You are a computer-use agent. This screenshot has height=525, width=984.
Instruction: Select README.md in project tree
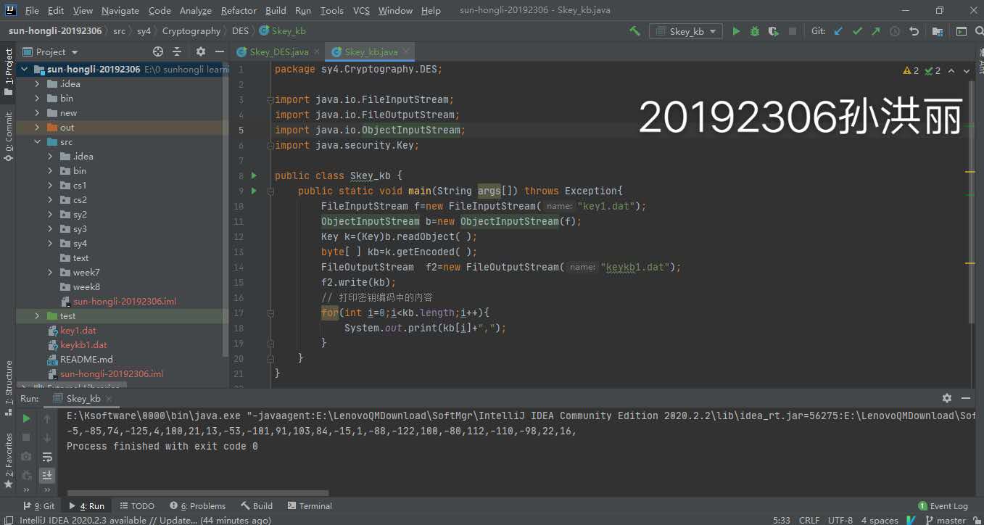pos(86,360)
